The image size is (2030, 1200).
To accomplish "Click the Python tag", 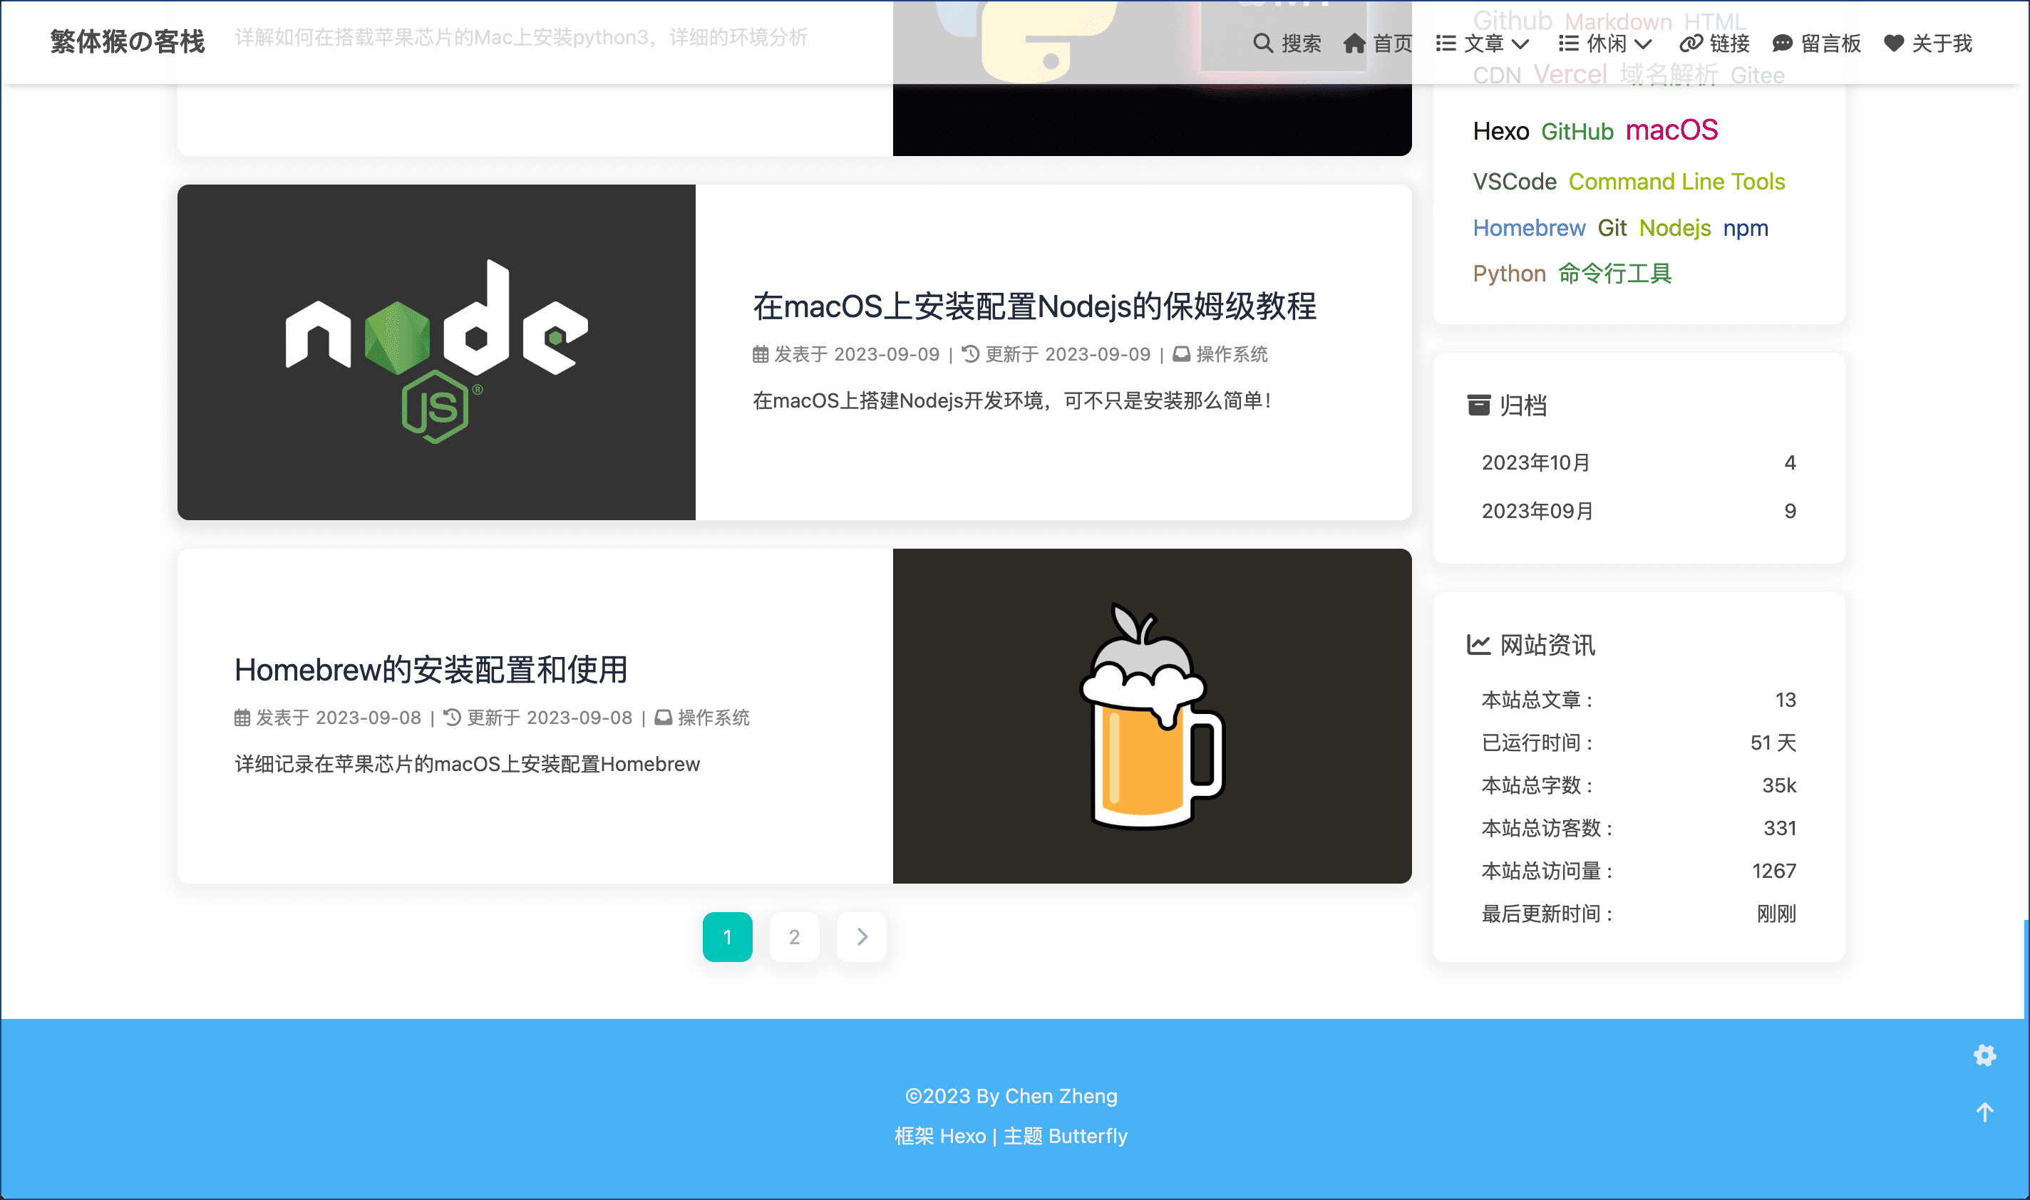I will pyautogui.click(x=1509, y=274).
